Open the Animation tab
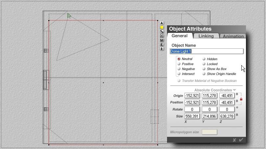266x149 pixels. (x=233, y=36)
